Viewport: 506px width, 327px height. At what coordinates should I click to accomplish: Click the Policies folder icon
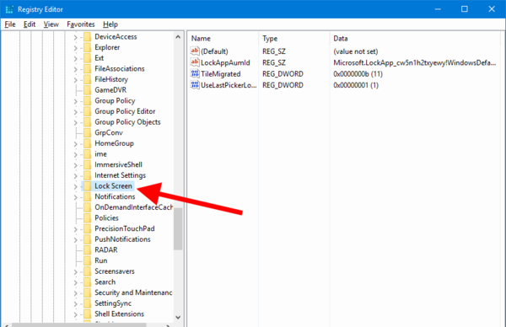87,218
